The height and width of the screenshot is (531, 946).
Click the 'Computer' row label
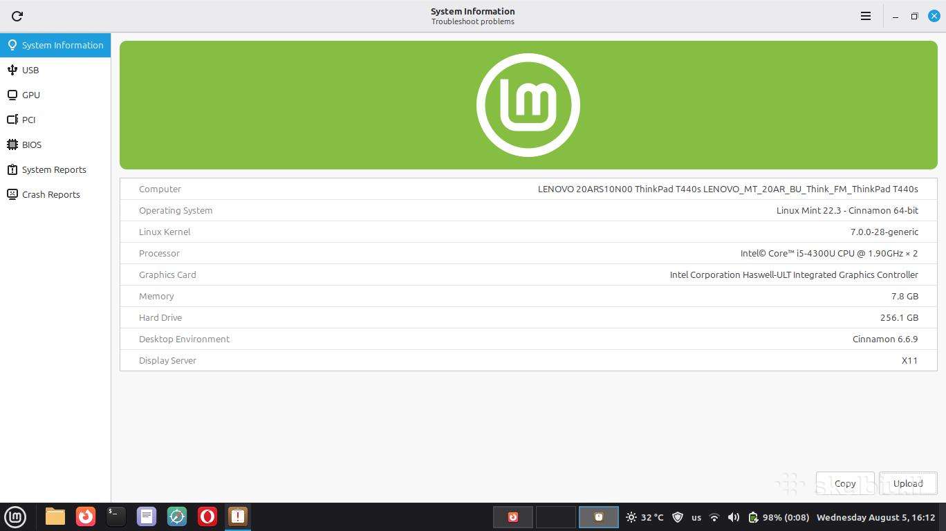click(160, 189)
